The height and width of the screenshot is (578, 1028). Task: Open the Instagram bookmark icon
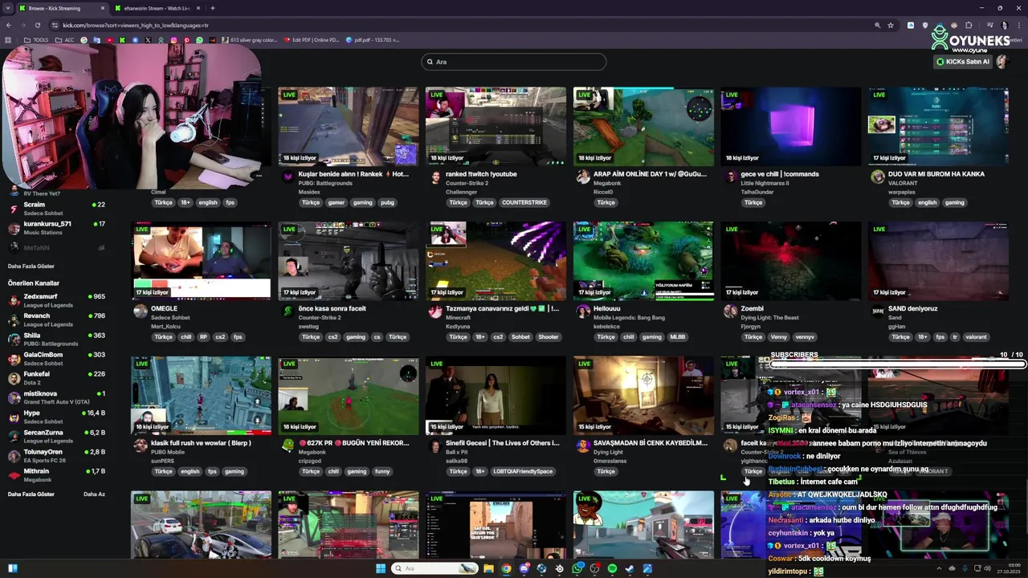pyautogui.click(x=173, y=39)
